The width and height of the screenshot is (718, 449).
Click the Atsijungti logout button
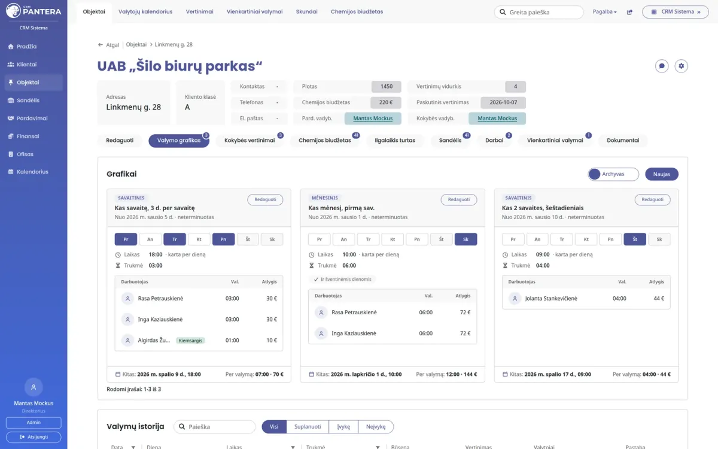[34, 437]
